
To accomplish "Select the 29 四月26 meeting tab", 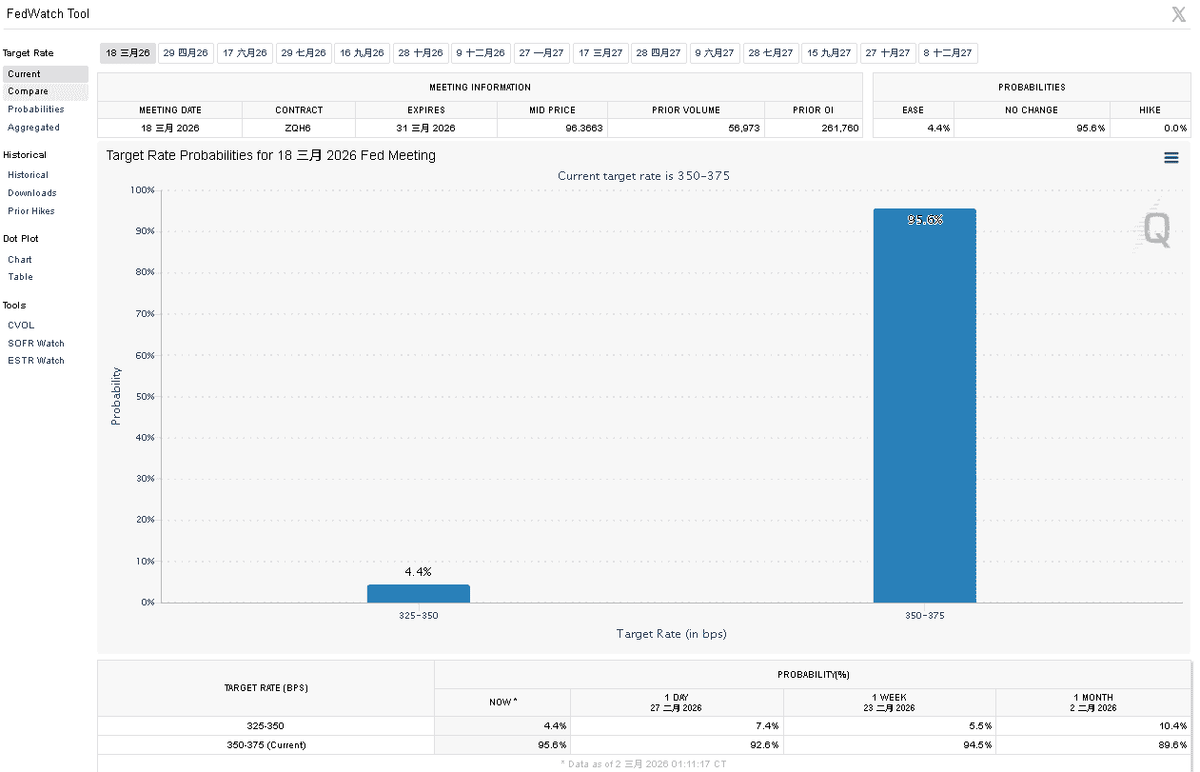I will click(186, 53).
